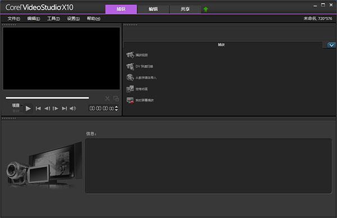The image size is (337, 218).
Task: Collapse the options panel with blue chevron
Action: coord(331,45)
